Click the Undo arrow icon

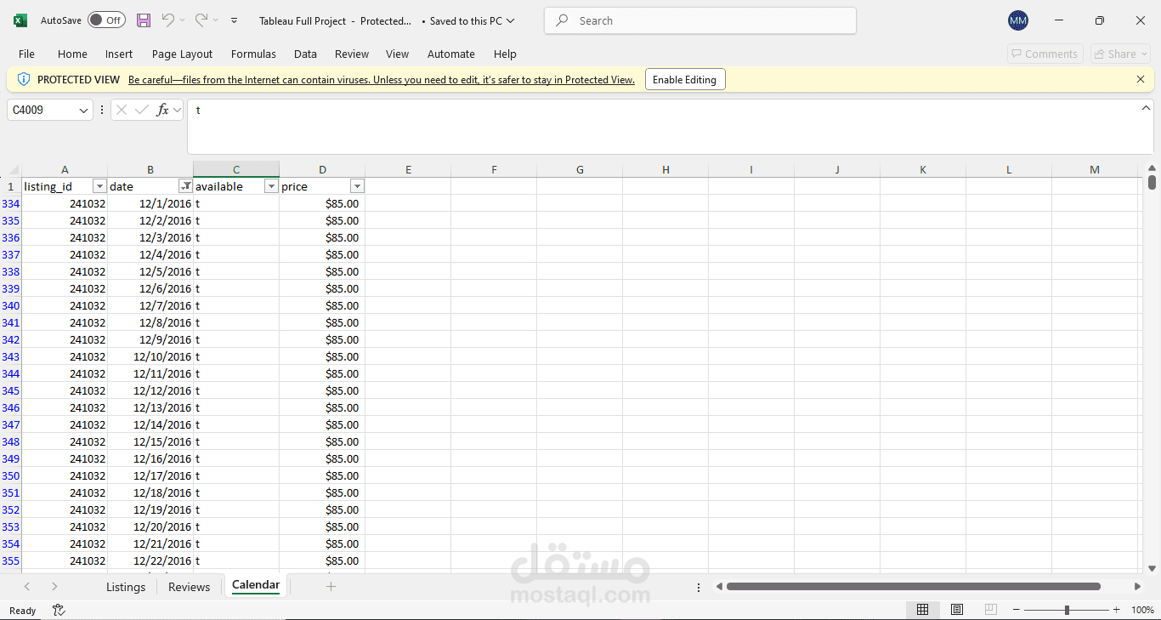pos(167,20)
